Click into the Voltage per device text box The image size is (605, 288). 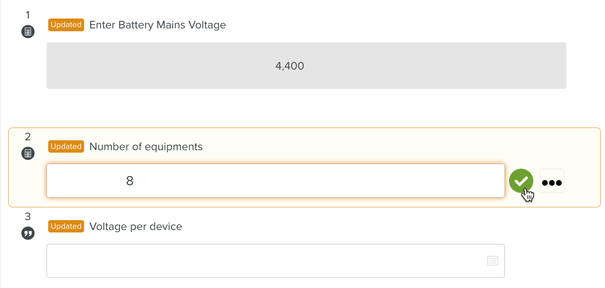point(264,261)
